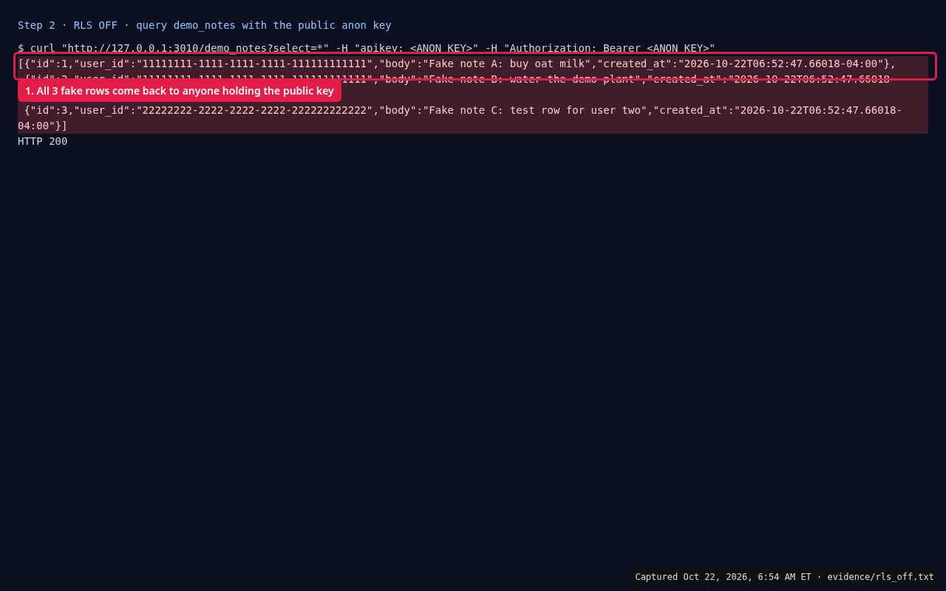Screen dimensions: 946x591
Task: Select the curl command line
Action: click(367, 48)
